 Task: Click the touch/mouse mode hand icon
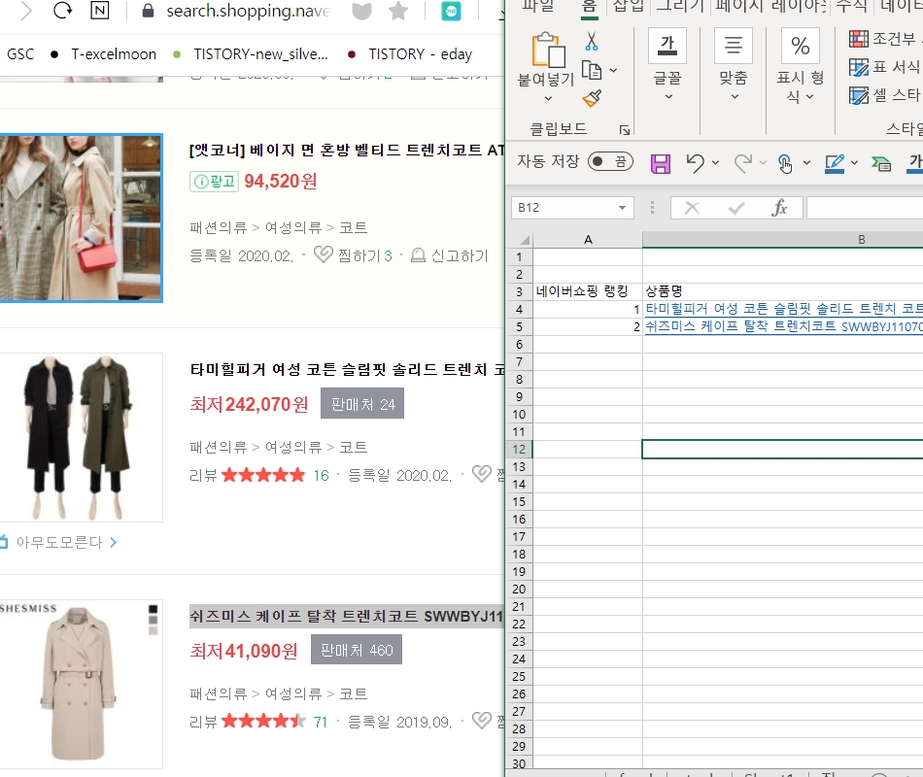tap(785, 163)
